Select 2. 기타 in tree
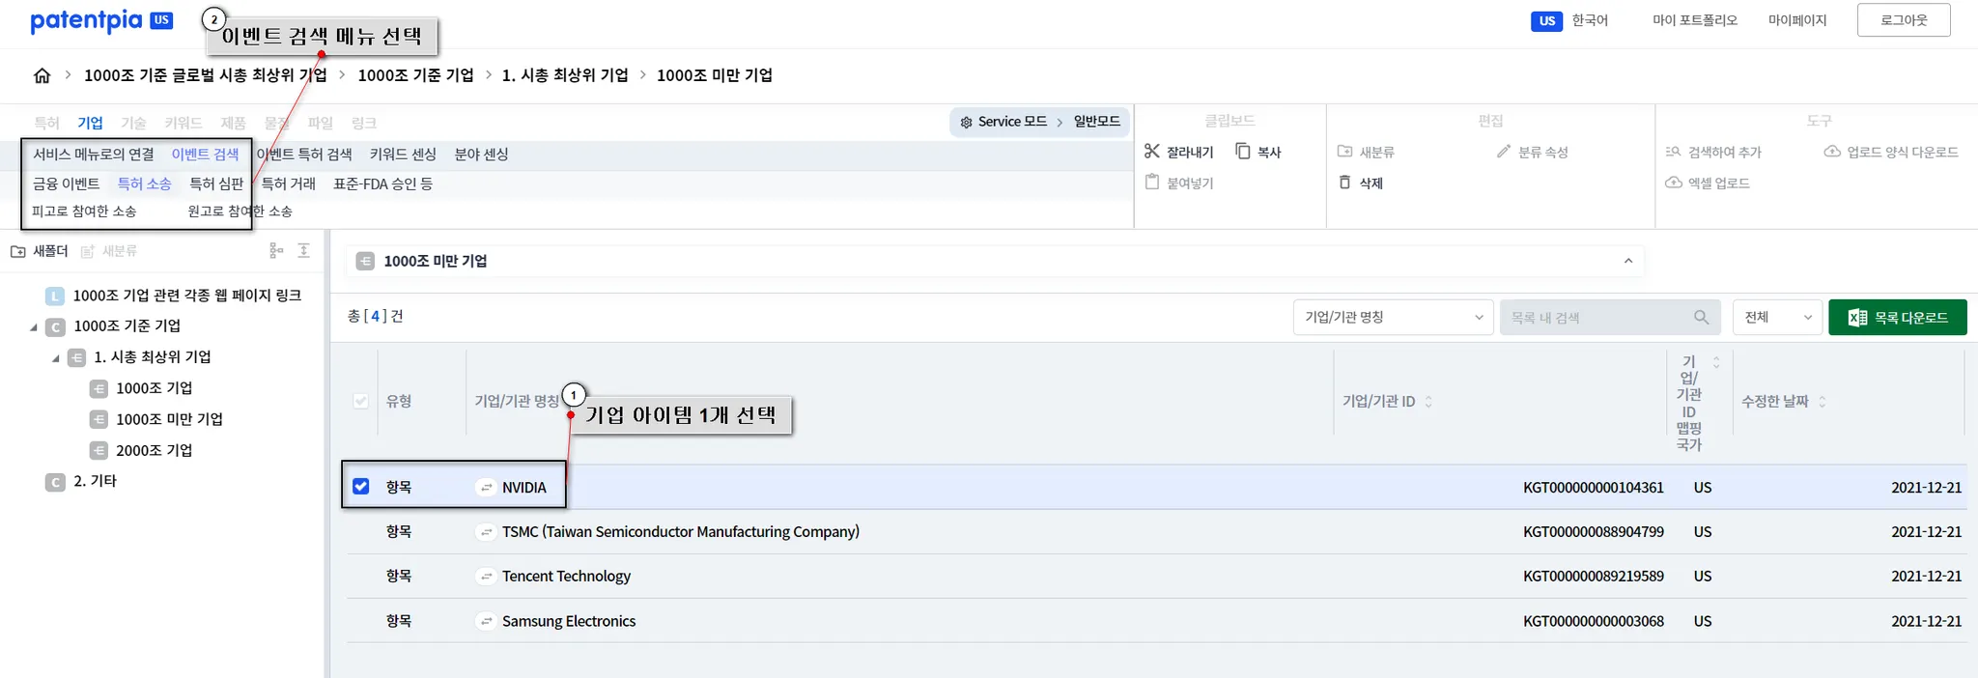The width and height of the screenshot is (1978, 678). click(95, 481)
